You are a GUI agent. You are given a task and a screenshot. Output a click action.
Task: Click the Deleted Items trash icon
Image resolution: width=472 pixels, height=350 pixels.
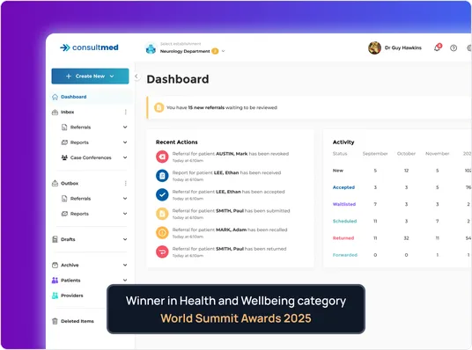tap(55, 321)
